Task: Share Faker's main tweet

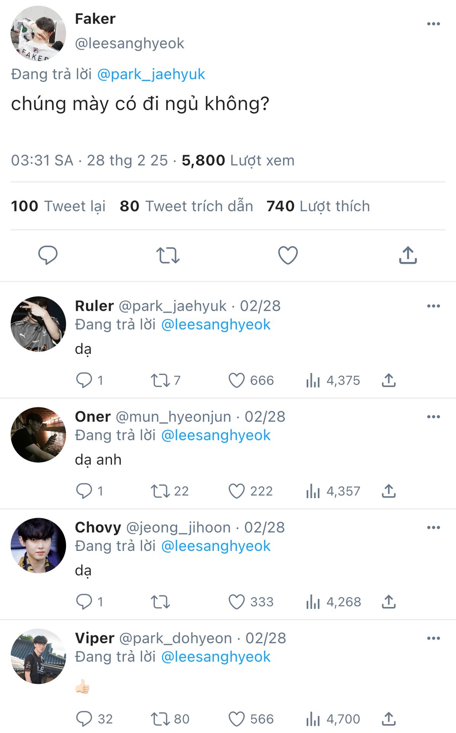Action: [408, 255]
